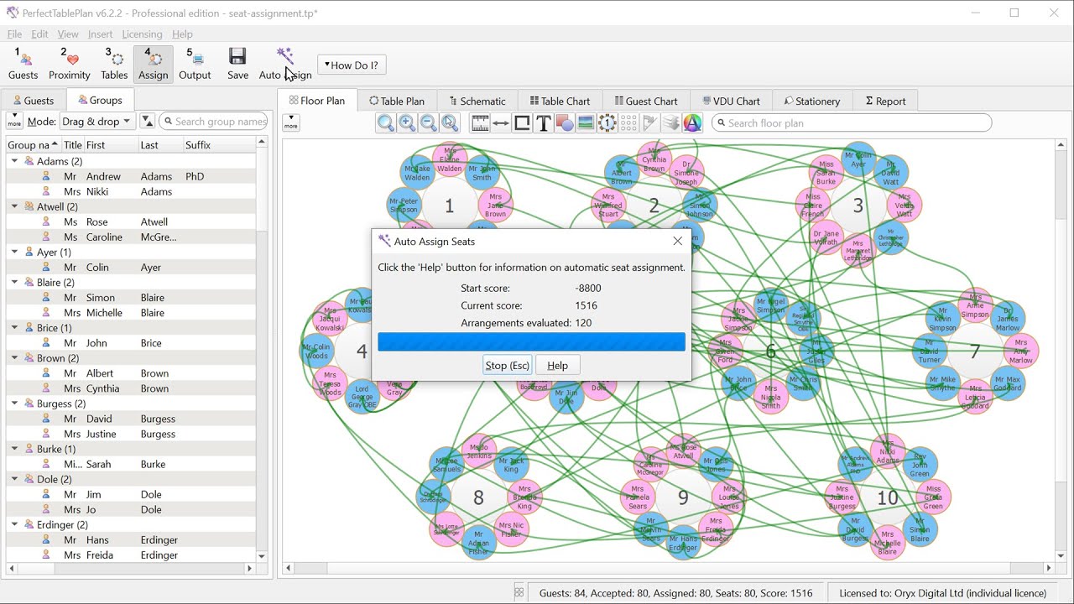Click the floor plan search field
Image resolution: width=1074 pixels, height=604 pixels.
852,122
